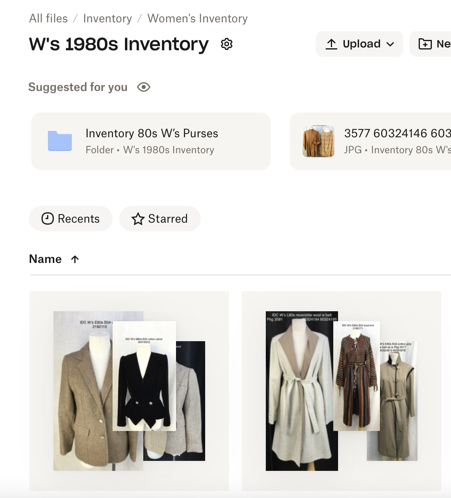Click the Recents clock icon
This screenshot has height=498, width=451.
[x=47, y=219]
